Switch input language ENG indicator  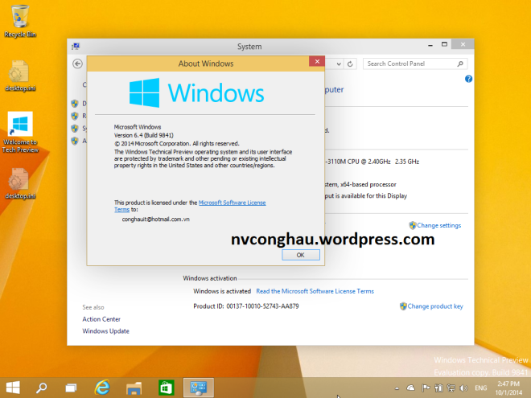(x=480, y=388)
